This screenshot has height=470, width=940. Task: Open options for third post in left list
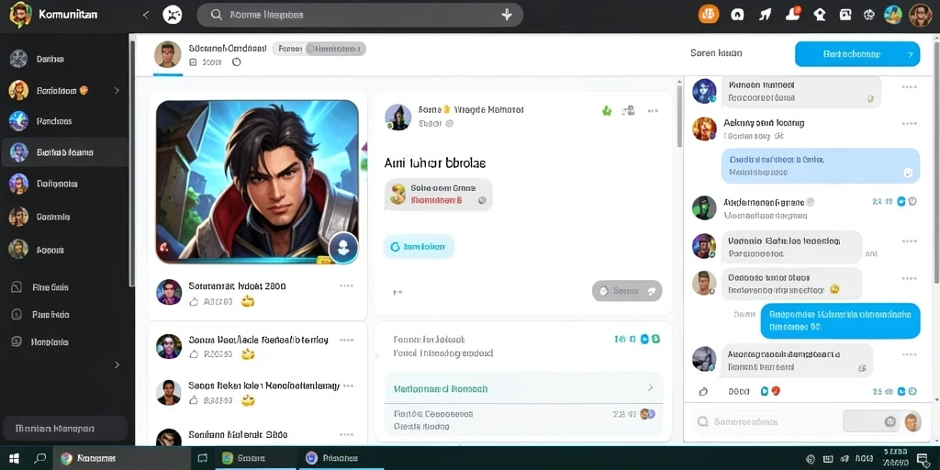tap(346, 386)
